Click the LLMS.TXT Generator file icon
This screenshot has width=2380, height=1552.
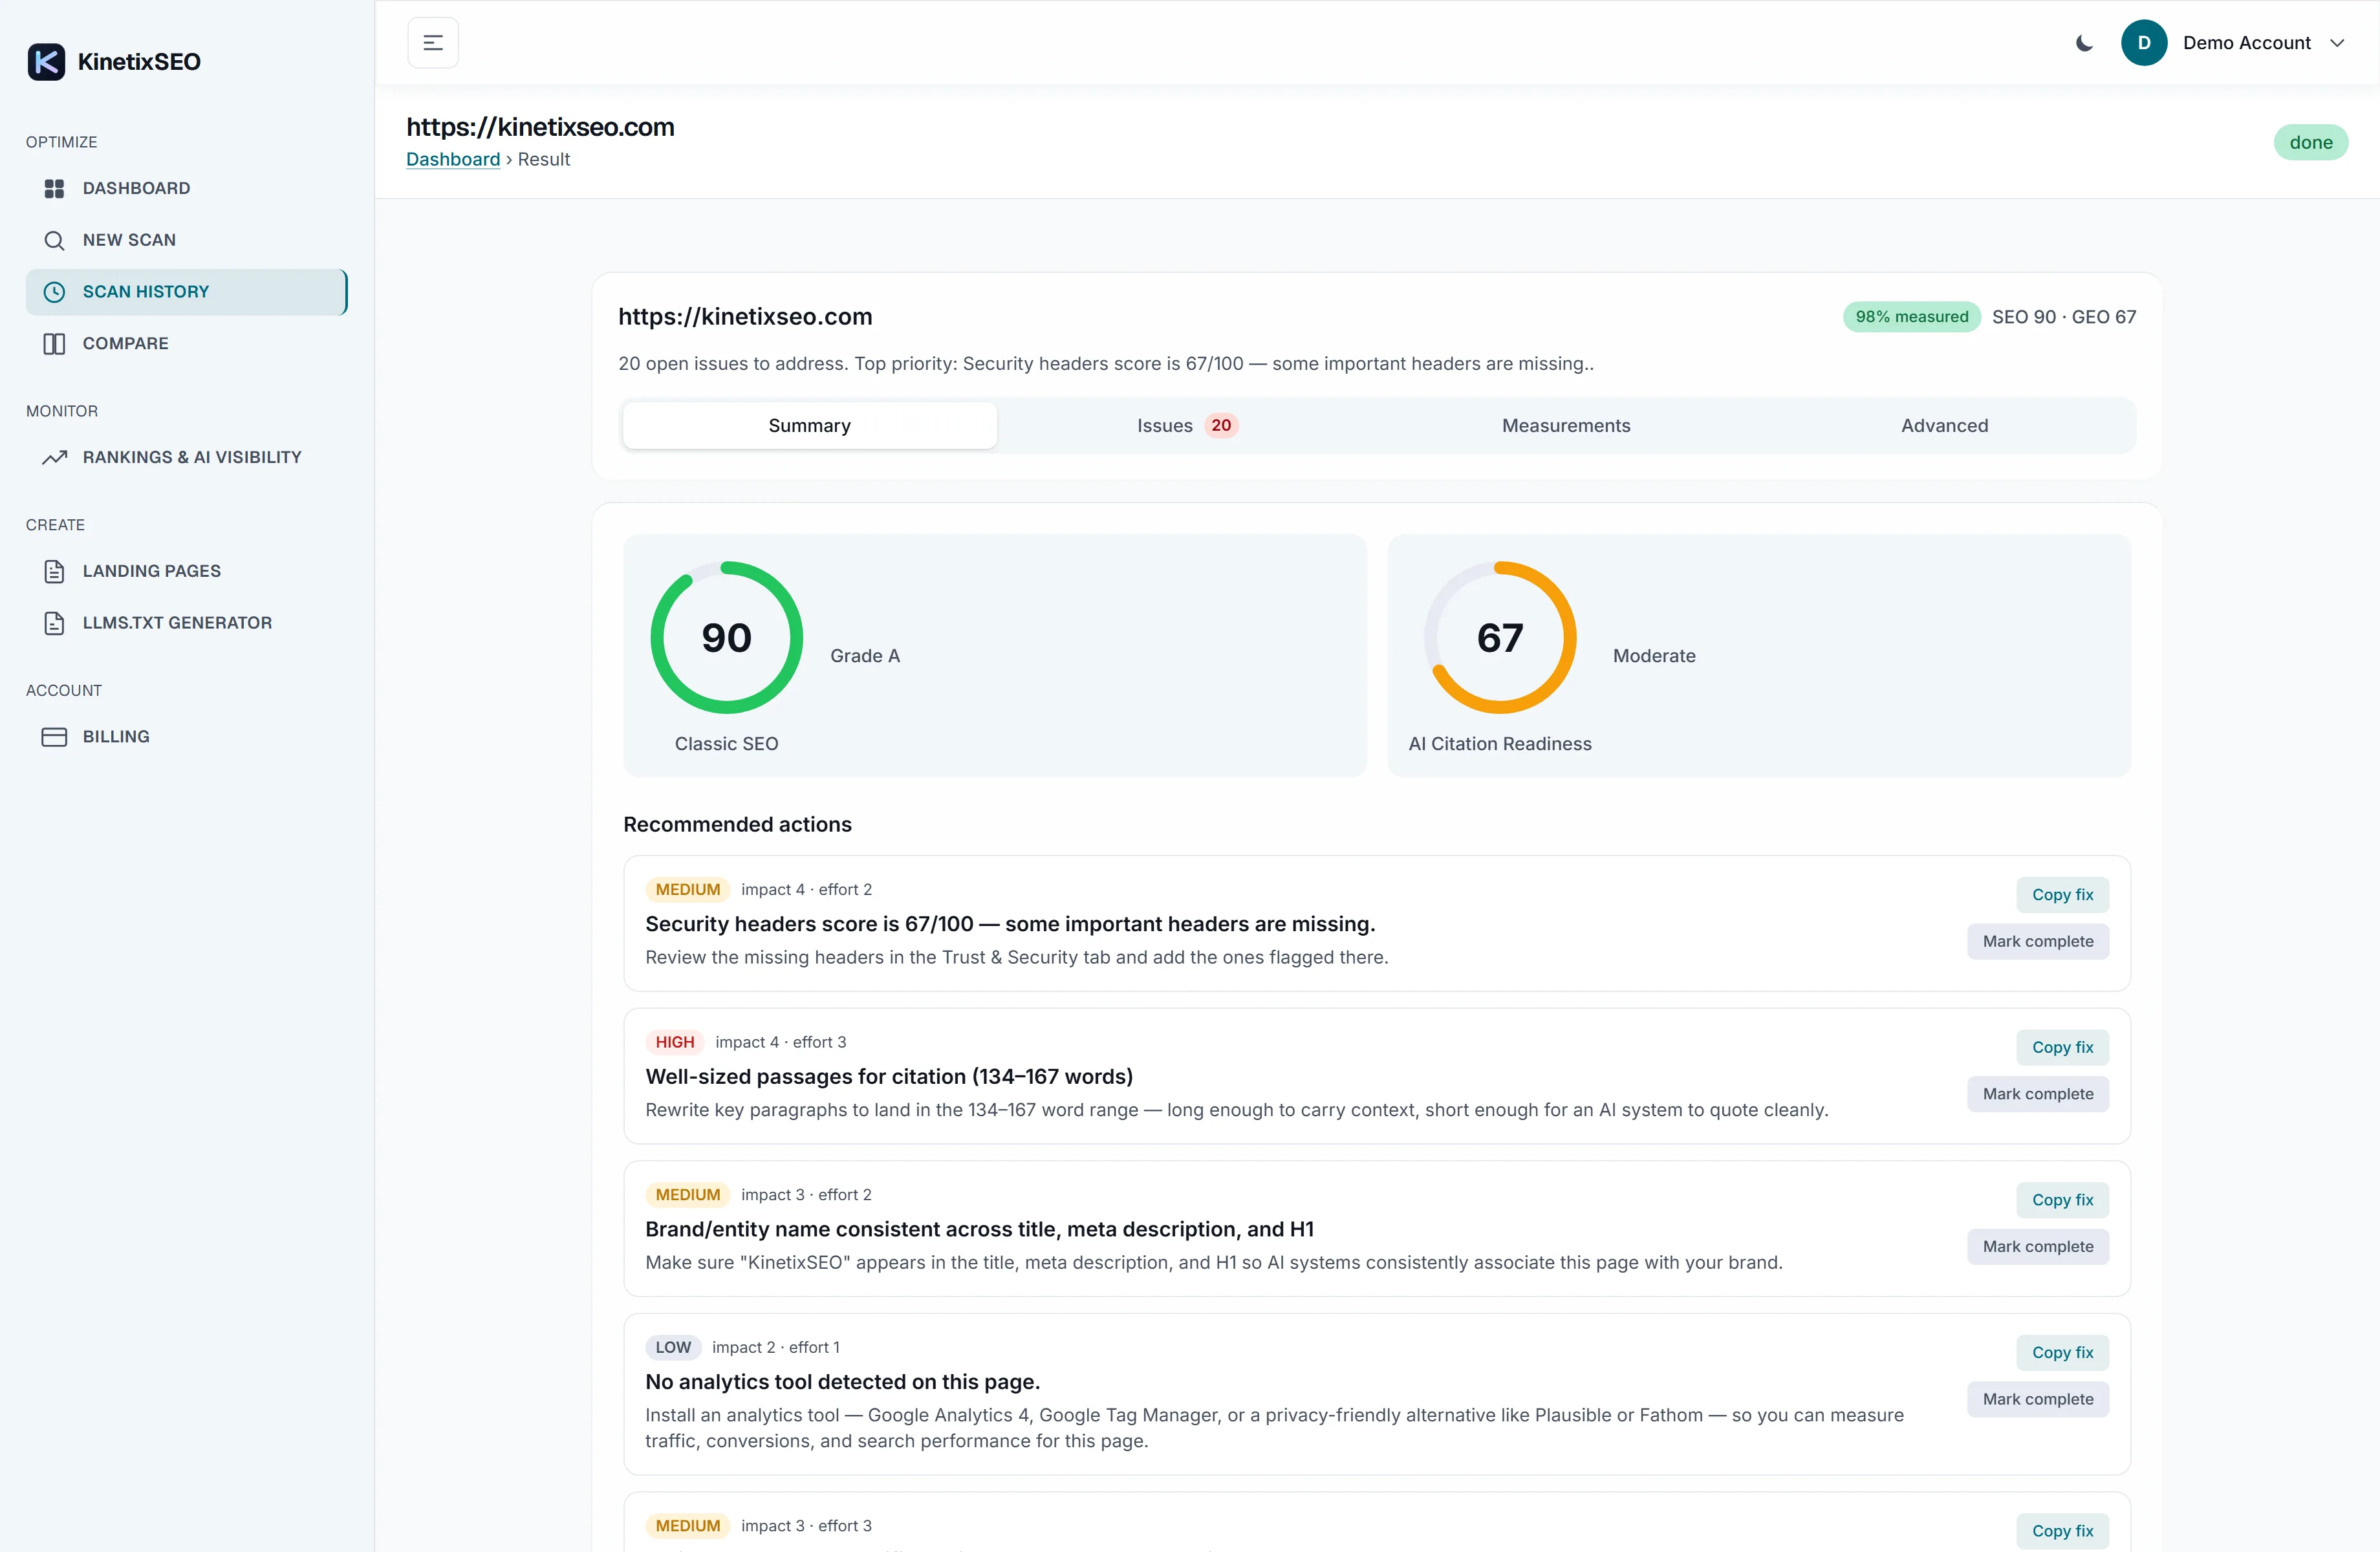tap(54, 623)
